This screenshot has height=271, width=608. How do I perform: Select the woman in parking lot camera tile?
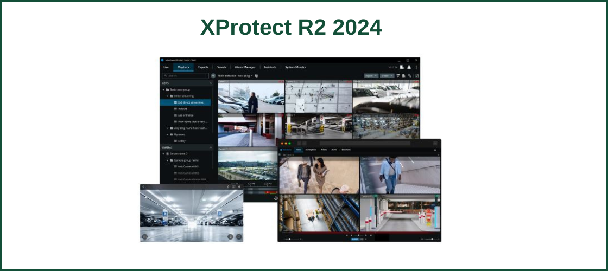pyautogui.click(x=251, y=97)
